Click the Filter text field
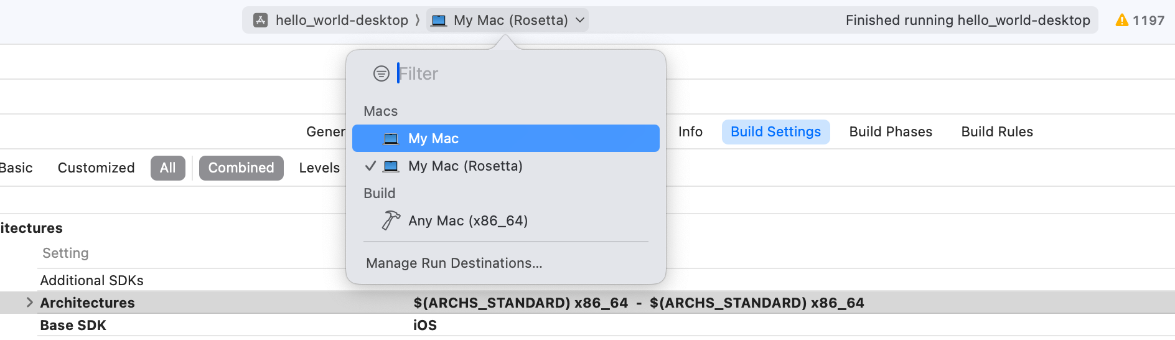The image size is (1175, 340). point(523,74)
